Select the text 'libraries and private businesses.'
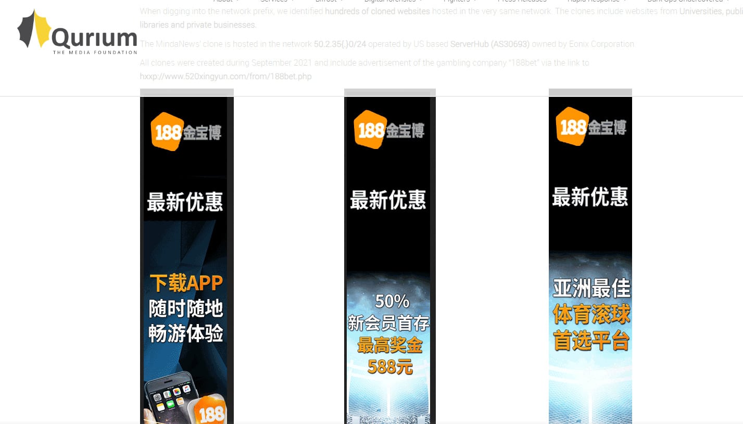 [198, 24]
